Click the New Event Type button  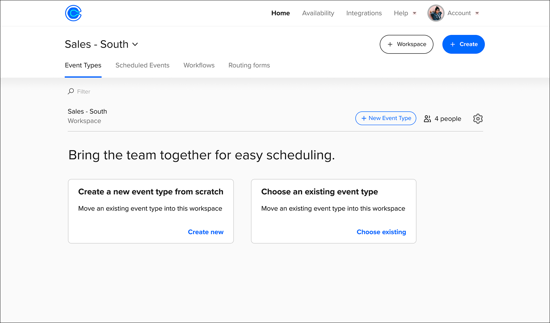tap(385, 118)
